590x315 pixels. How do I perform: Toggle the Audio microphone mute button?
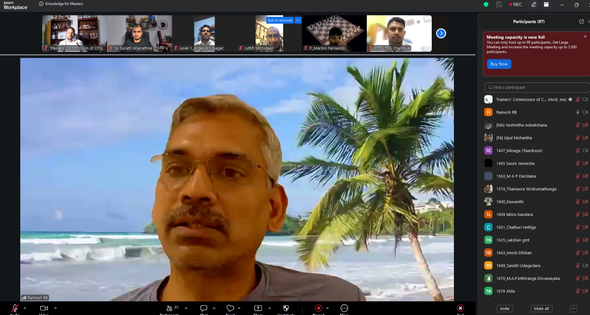15,308
